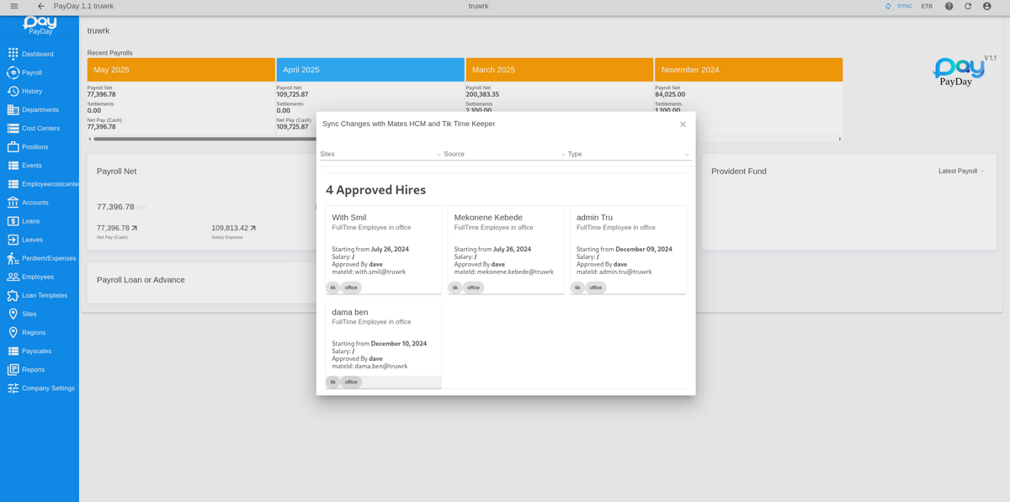
Task: Click the recent payrolls horizontal scrollbar
Action: (464, 140)
